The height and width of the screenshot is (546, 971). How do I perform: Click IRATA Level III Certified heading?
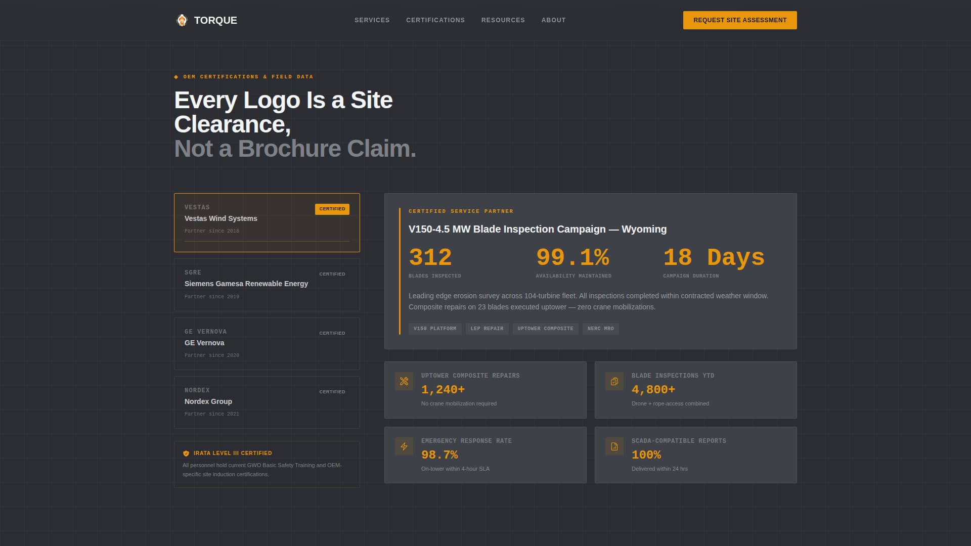(233, 453)
